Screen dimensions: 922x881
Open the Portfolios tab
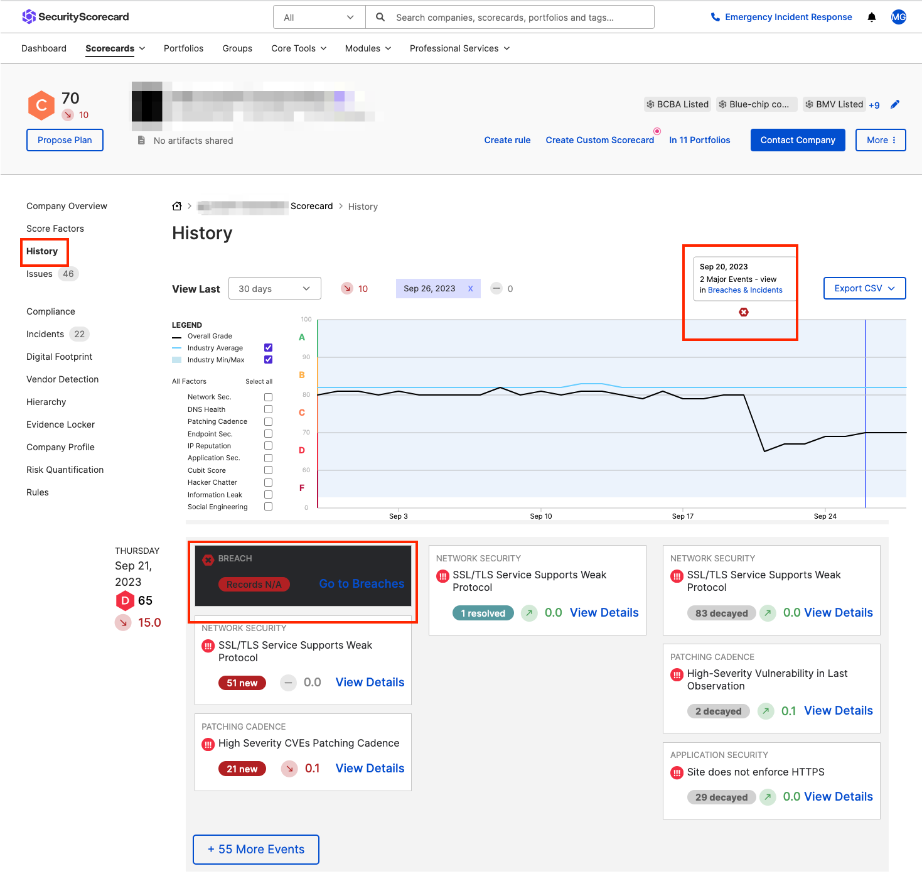point(183,48)
